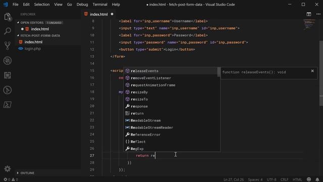Image resolution: width=323 pixels, height=182 pixels.
Task: Collapse the FETCH-POST-FORM-DATA folder section
Action: point(18,35)
